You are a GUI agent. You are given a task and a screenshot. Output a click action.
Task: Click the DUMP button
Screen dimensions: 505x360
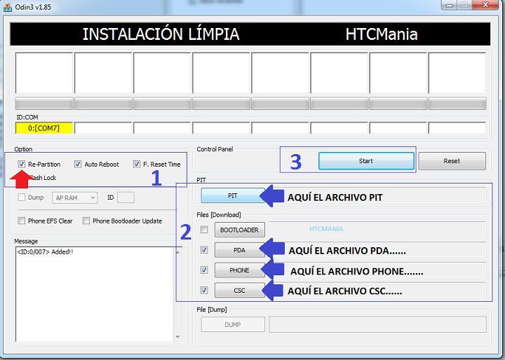233,324
